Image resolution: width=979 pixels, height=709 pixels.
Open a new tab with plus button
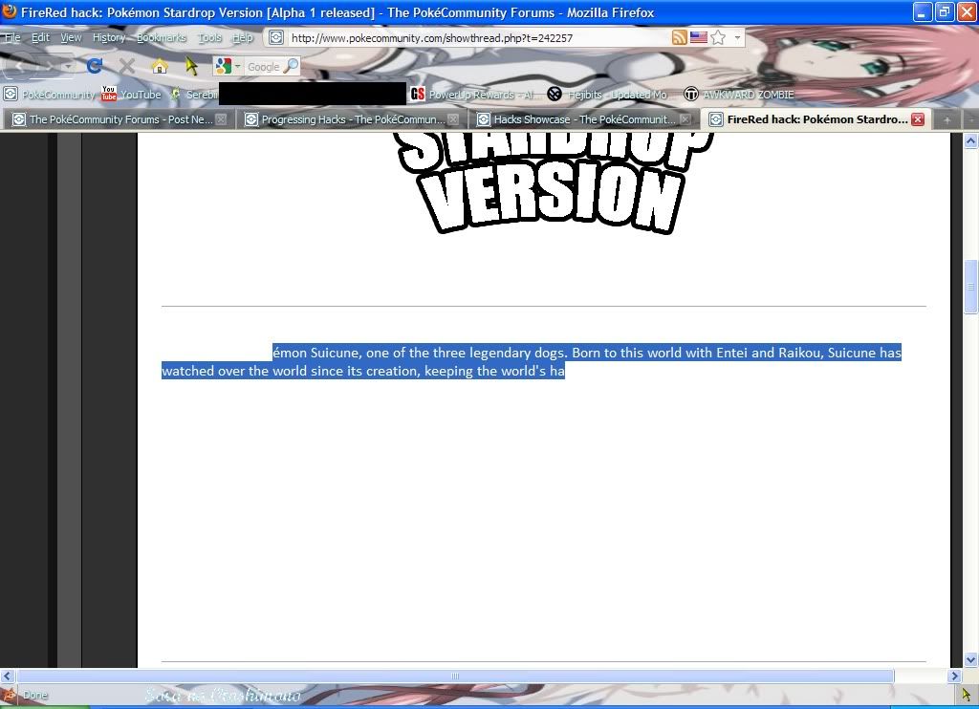(947, 119)
